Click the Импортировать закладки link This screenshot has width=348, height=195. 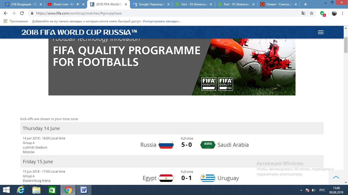tap(162, 21)
